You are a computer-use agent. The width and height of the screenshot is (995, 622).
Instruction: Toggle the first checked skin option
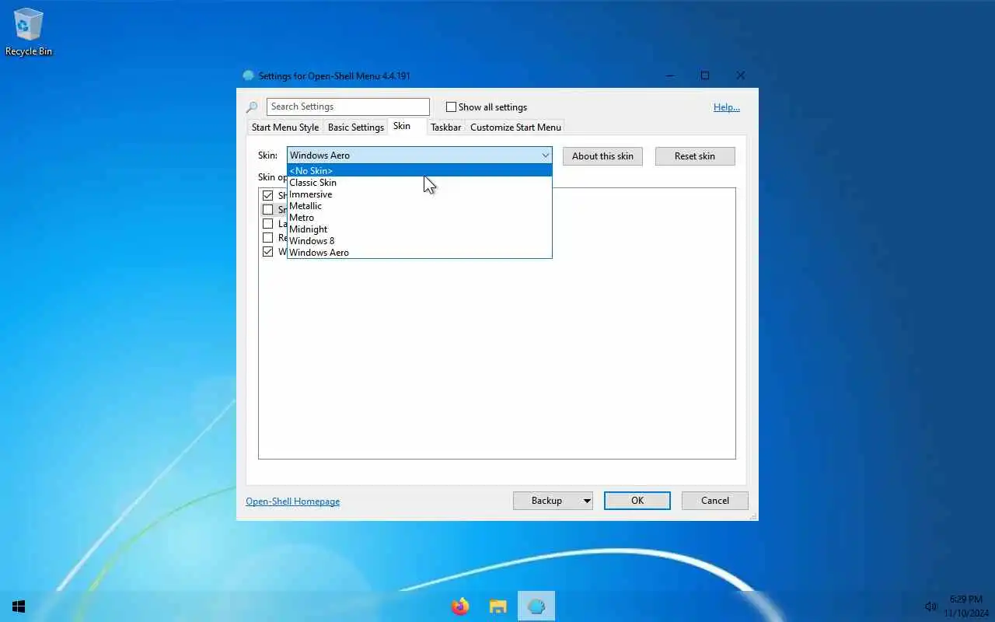[x=268, y=195]
